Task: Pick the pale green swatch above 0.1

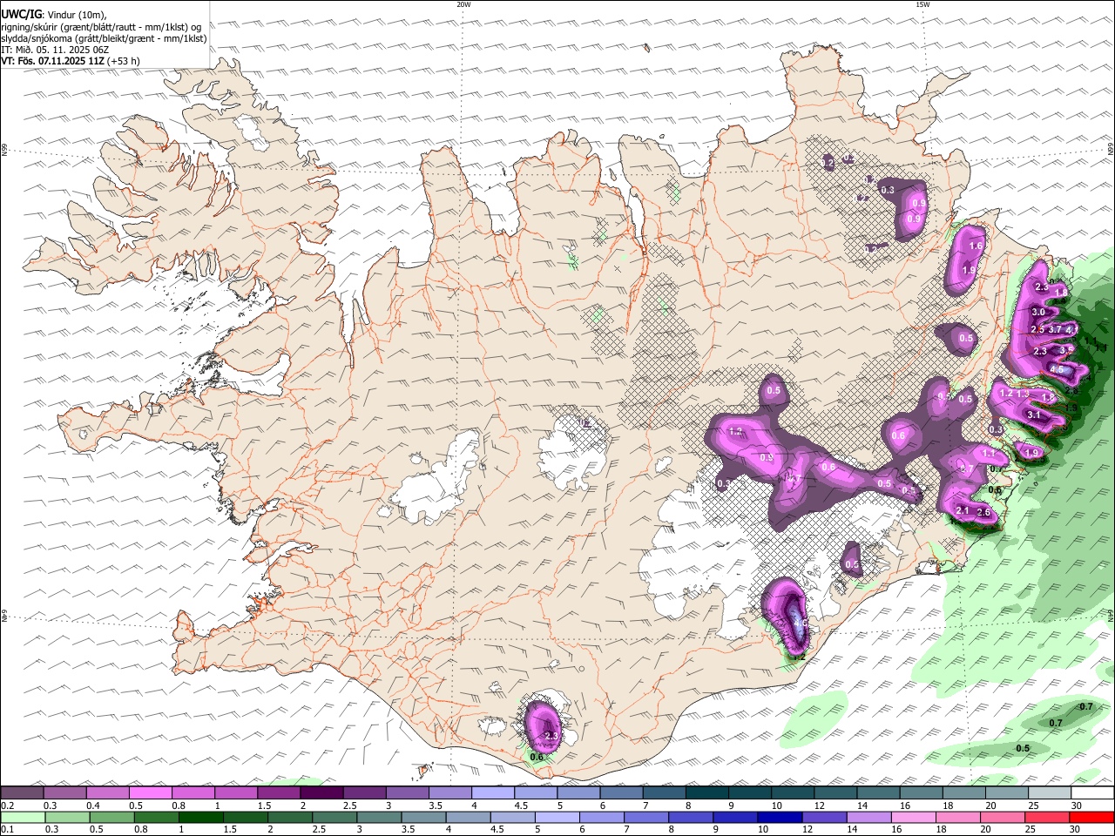Action: (x=23, y=817)
